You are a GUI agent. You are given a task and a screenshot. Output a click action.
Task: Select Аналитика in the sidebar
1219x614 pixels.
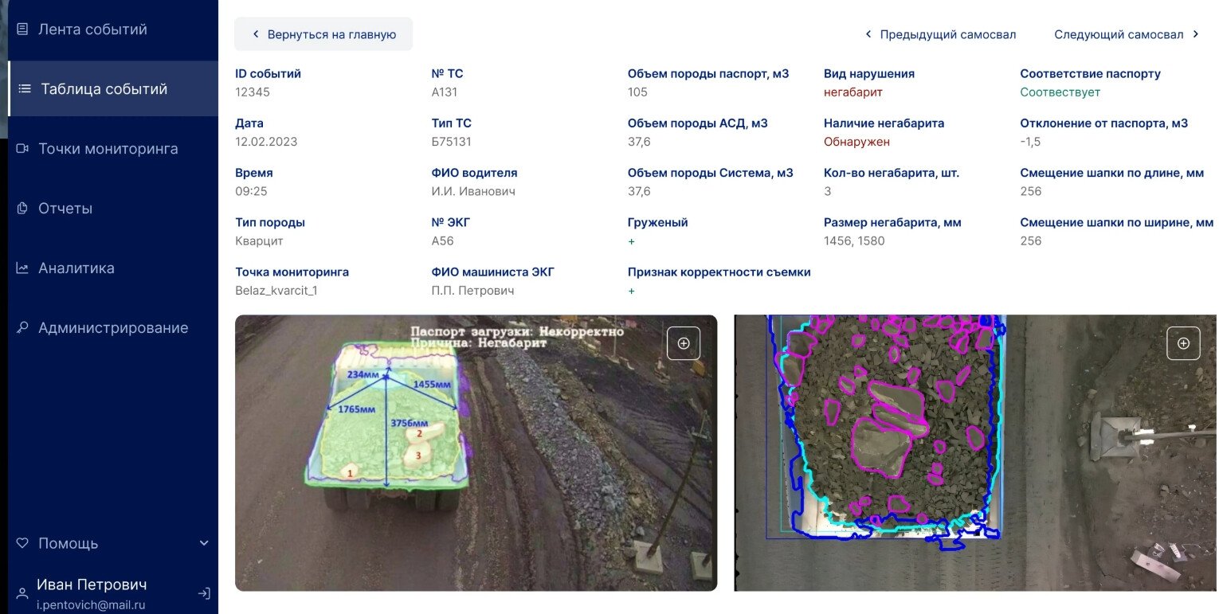coord(76,268)
